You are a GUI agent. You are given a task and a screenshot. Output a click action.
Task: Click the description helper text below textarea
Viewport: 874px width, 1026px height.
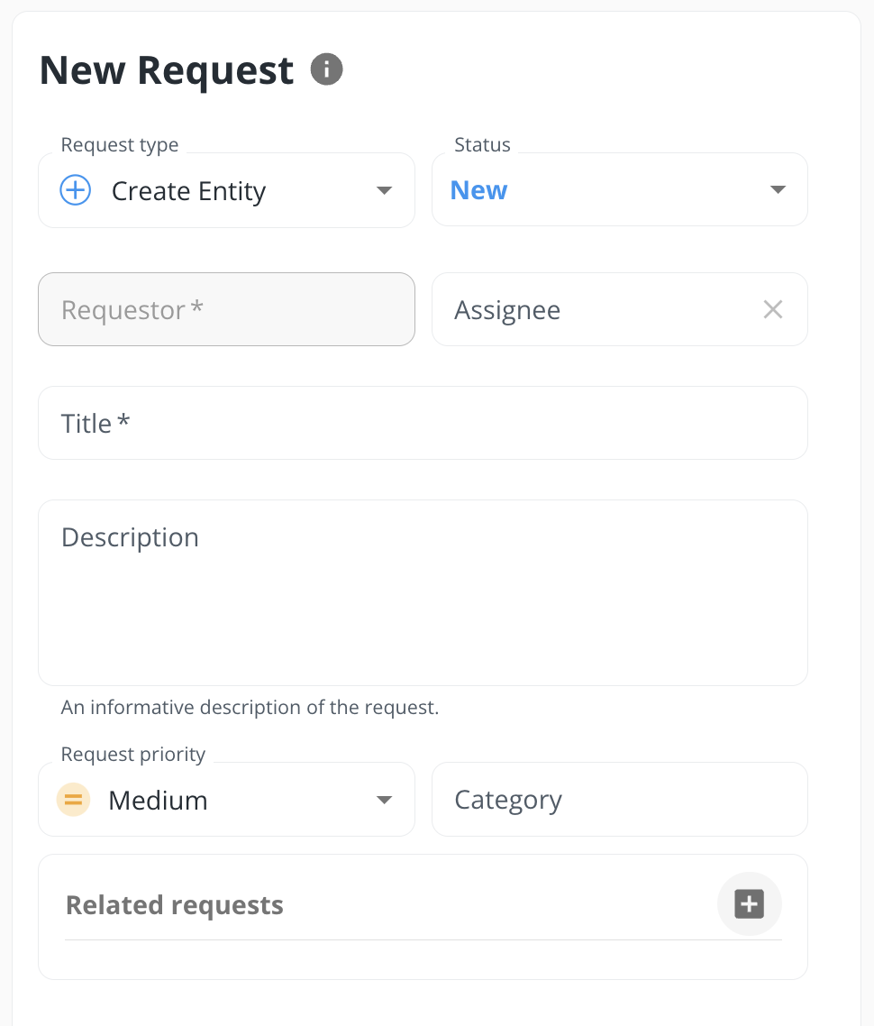coord(250,708)
